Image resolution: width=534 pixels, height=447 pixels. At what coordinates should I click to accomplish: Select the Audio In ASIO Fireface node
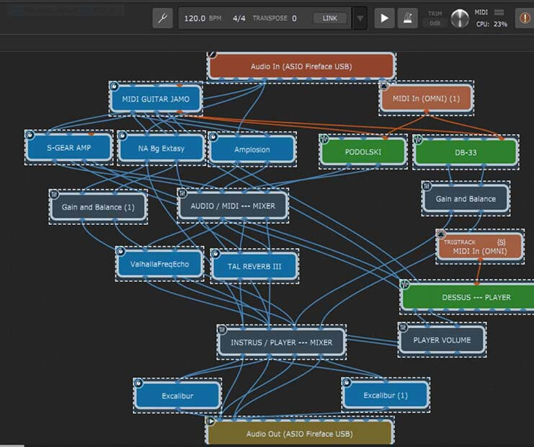pos(301,66)
